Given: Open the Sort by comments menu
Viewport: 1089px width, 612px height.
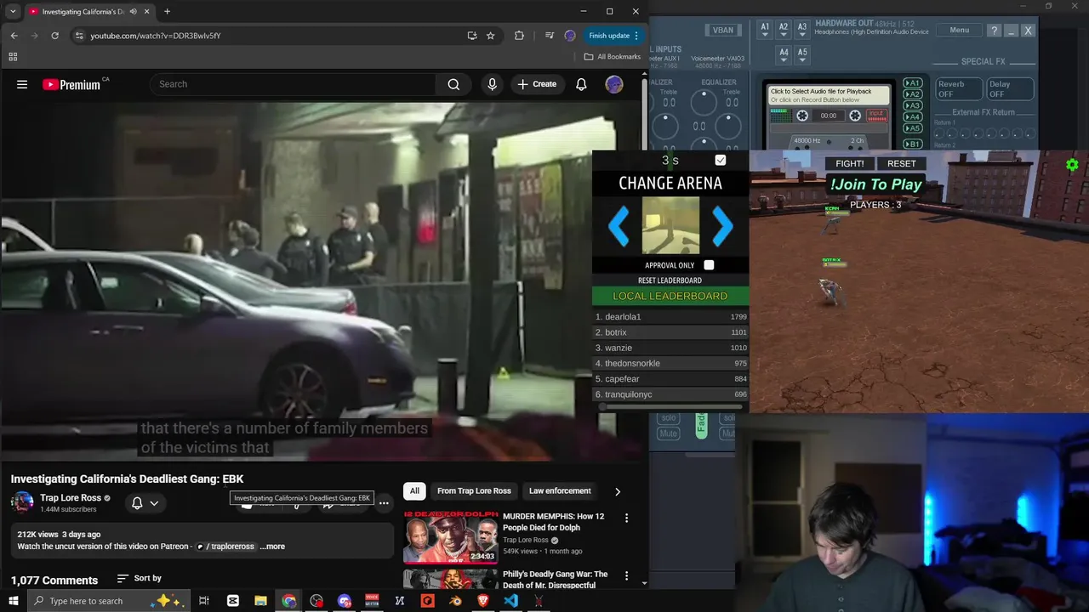Looking at the screenshot, I should [139, 578].
